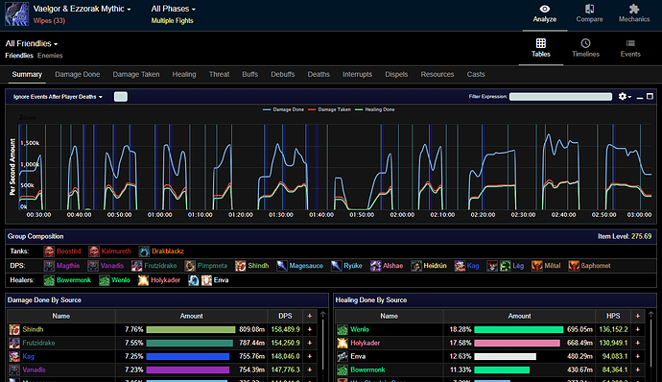Sort damage table by DPS column
Image resolution: width=662 pixels, height=382 pixels.
coord(285,316)
